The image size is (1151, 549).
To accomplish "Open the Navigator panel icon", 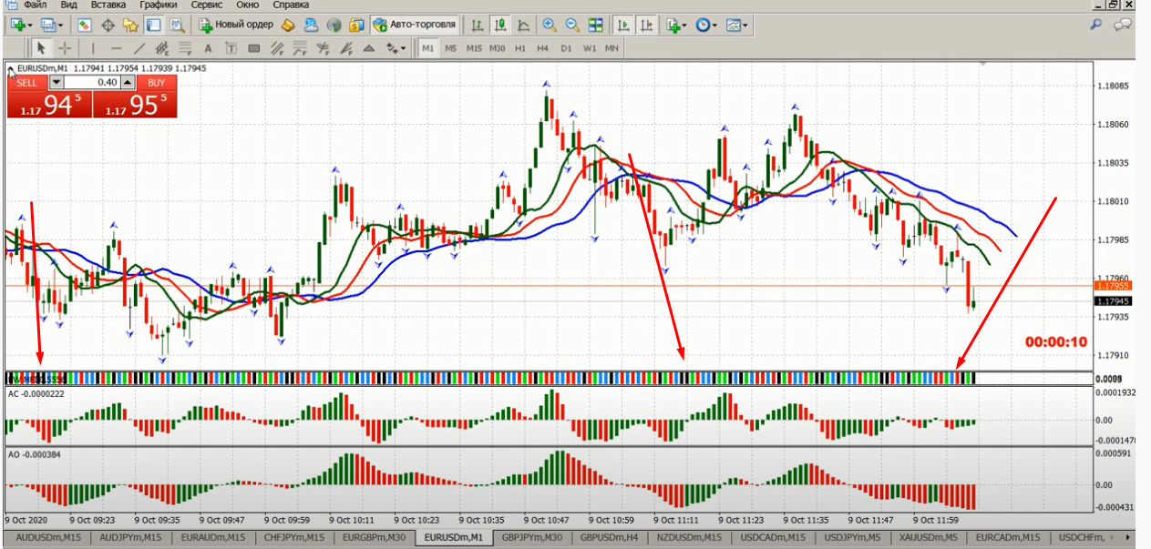I will point(131,25).
